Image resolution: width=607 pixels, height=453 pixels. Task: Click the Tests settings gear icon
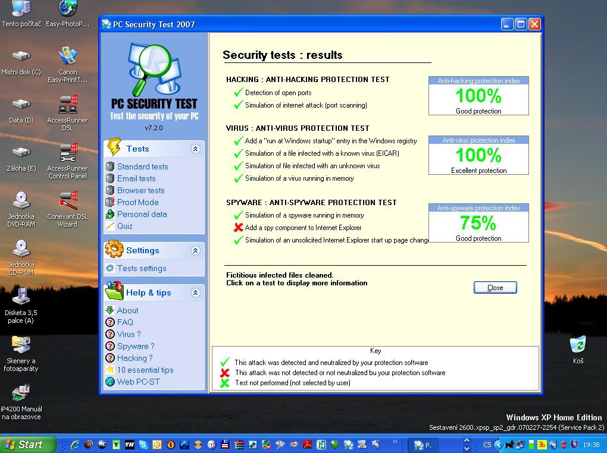[110, 268]
